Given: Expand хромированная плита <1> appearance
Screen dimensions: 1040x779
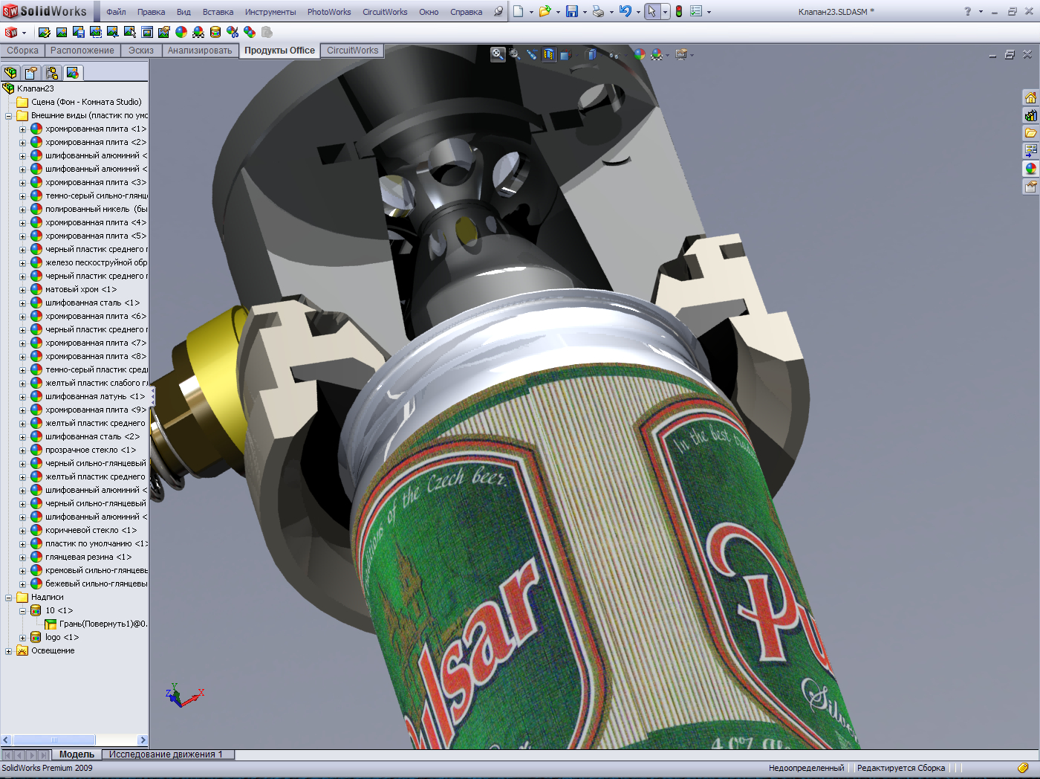Looking at the screenshot, I should click(22, 129).
